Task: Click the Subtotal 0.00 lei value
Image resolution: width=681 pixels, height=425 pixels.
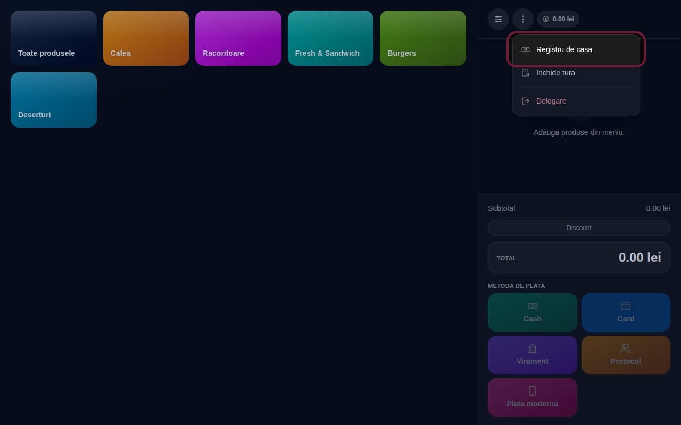Action: pyautogui.click(x=658, y=208)
